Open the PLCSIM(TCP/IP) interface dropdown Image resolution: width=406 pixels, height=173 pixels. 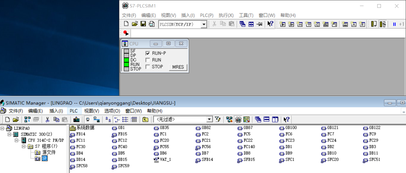coord(204,24)
